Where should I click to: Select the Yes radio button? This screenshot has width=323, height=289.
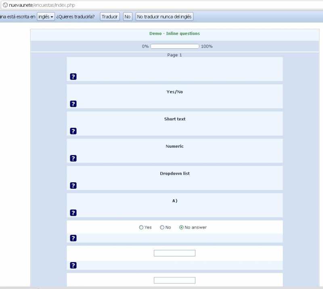pyautogui.click(x=141, y=227)
